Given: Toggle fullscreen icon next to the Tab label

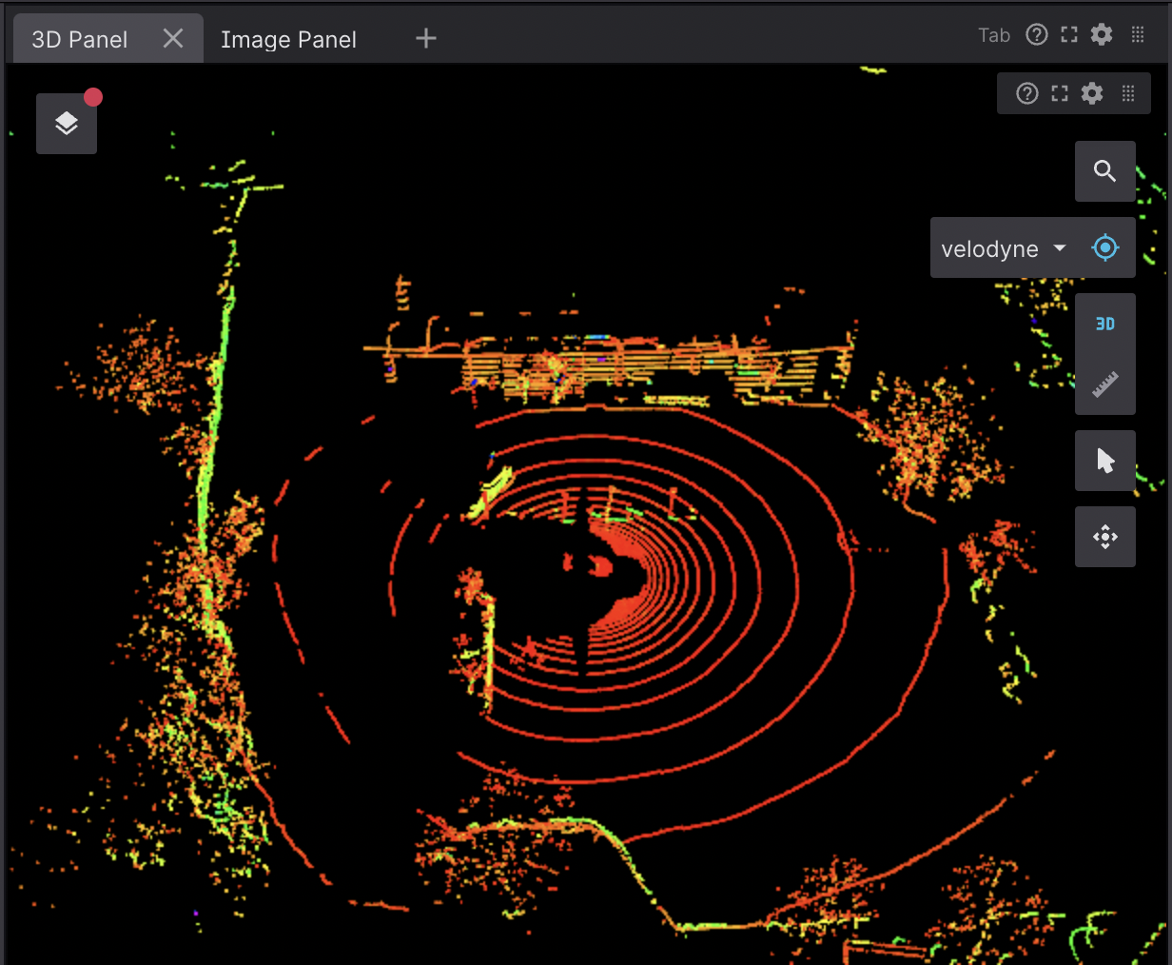Looking at the screenshot, I should tap(1069, 35).
